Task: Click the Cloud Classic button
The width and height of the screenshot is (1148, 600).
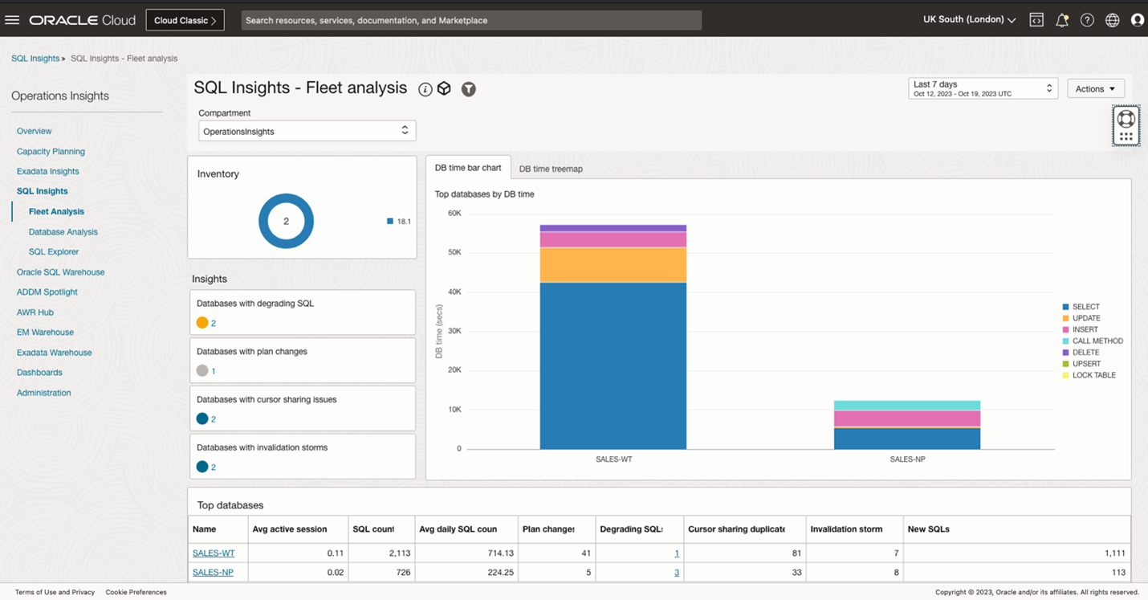Action: click(185, 20)
